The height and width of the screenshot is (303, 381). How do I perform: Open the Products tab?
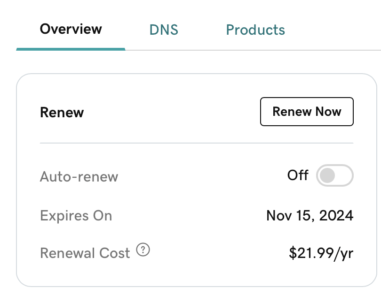255,30
